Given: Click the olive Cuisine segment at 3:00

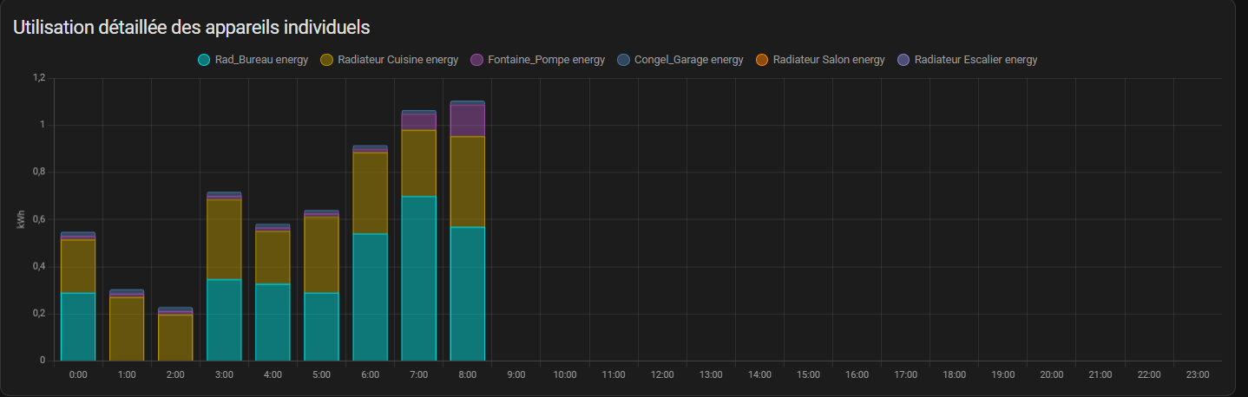Looking at the screenshot, I should click(x=224, y=239).
